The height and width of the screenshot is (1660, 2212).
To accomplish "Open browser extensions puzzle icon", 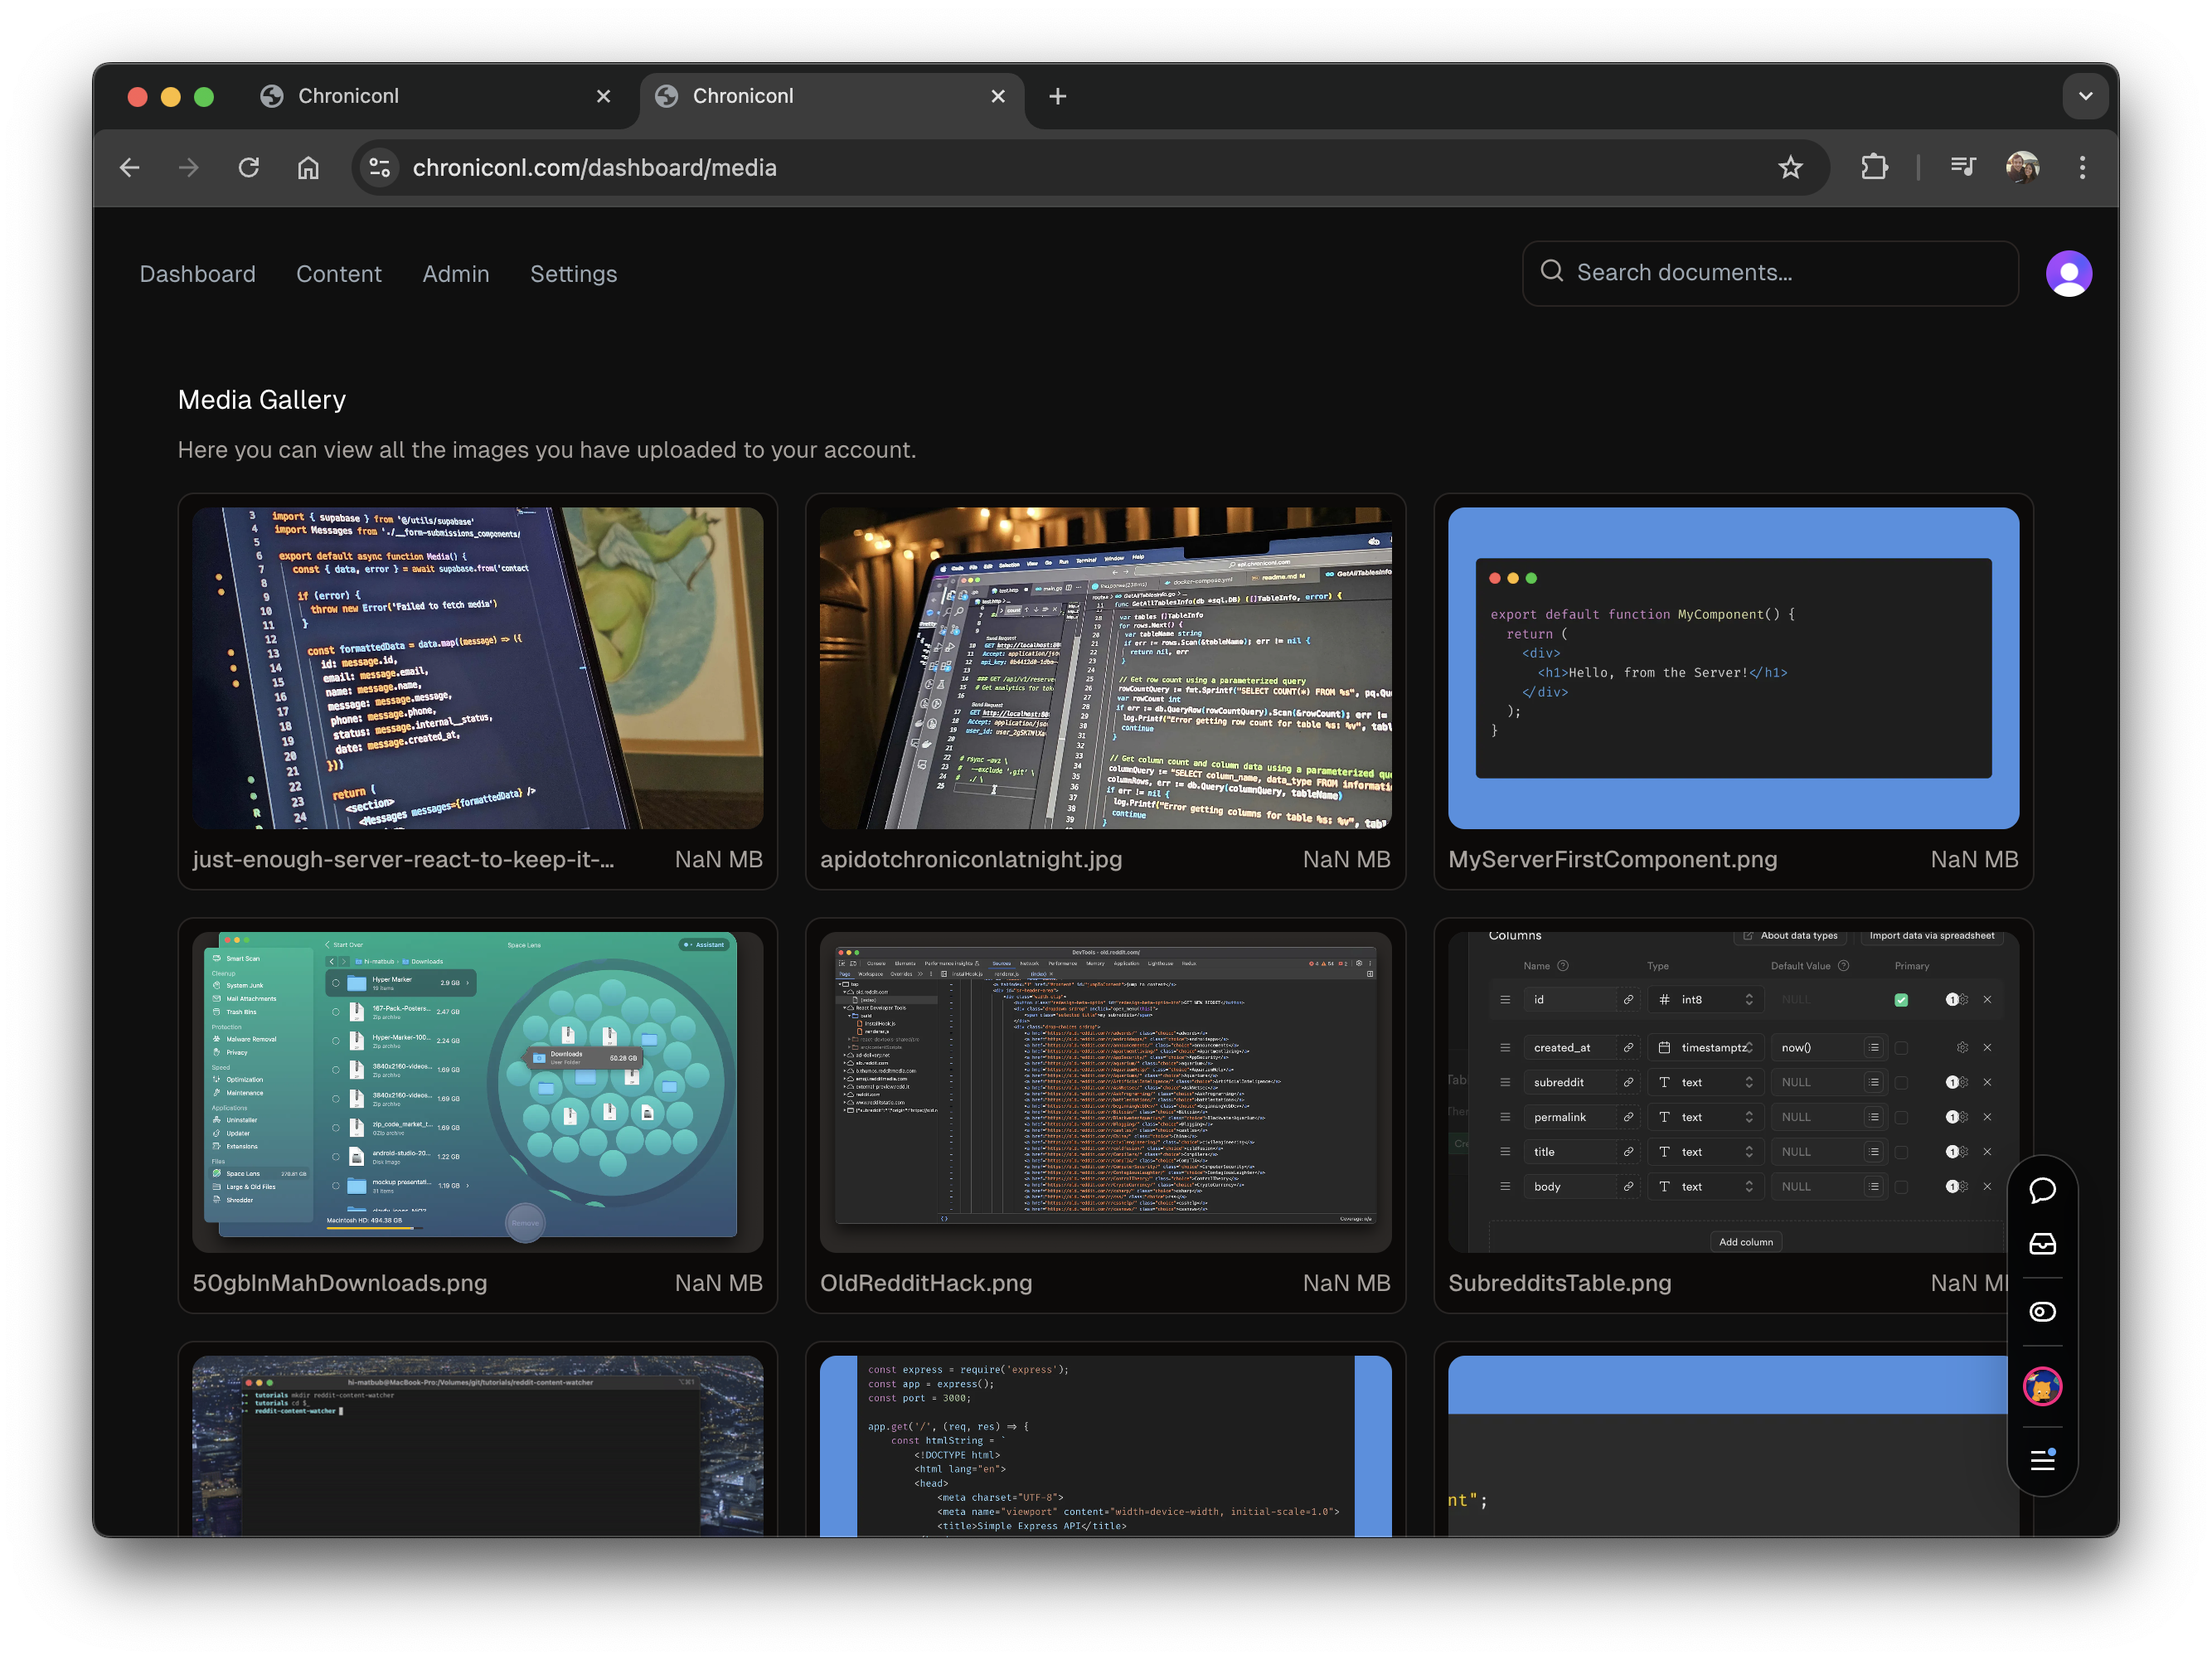I will click(1874, 168).
